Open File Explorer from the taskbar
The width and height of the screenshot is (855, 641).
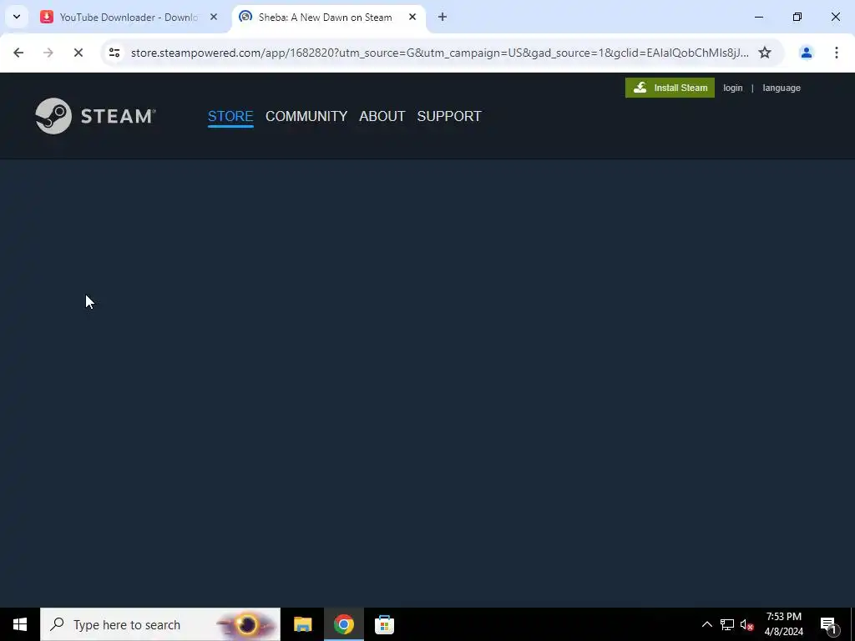point(302,624)
